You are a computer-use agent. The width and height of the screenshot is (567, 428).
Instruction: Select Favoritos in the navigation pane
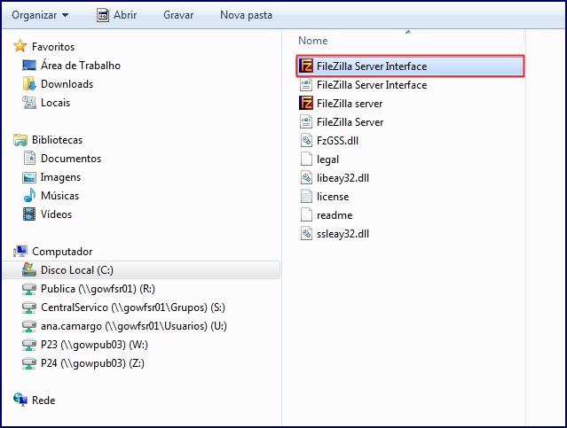pyautogui.click(x=53, y=47)
